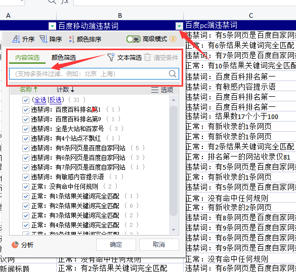Open the 选项 options list icon
The image size is (296, 272).
155,90
